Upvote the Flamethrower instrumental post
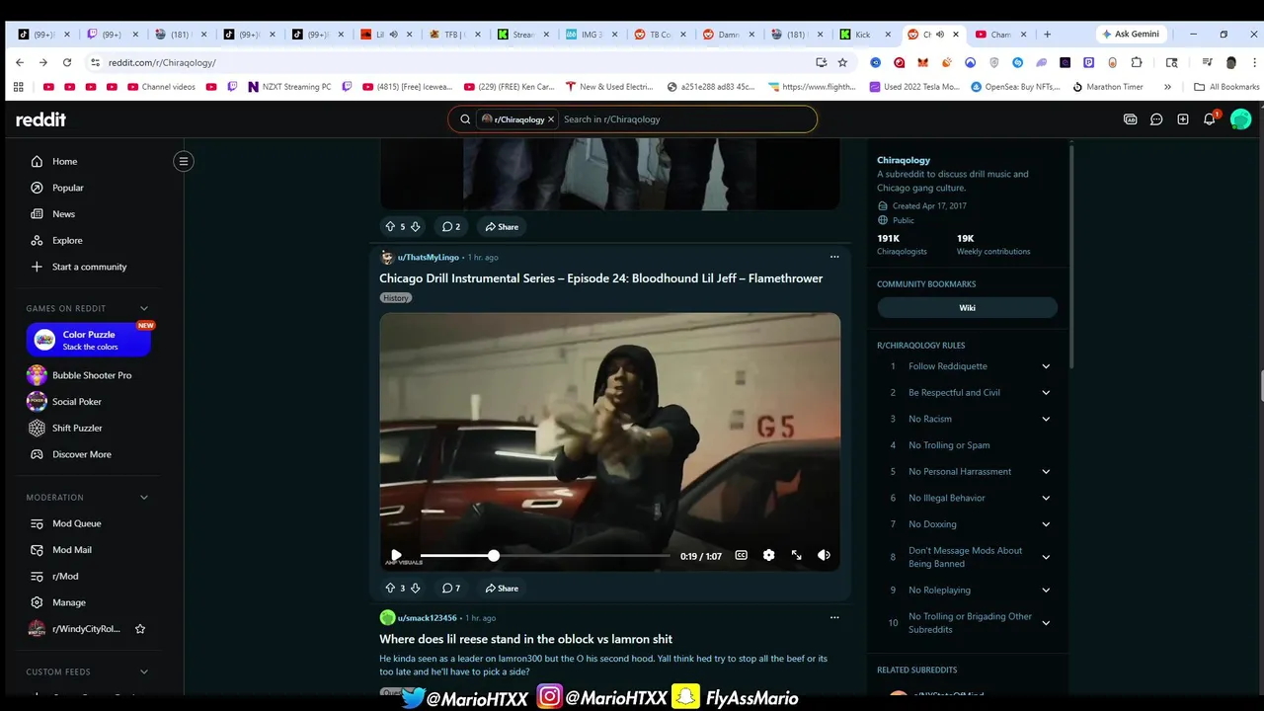Viewport: 1264px width, 711px height. [x=390, y=588]
